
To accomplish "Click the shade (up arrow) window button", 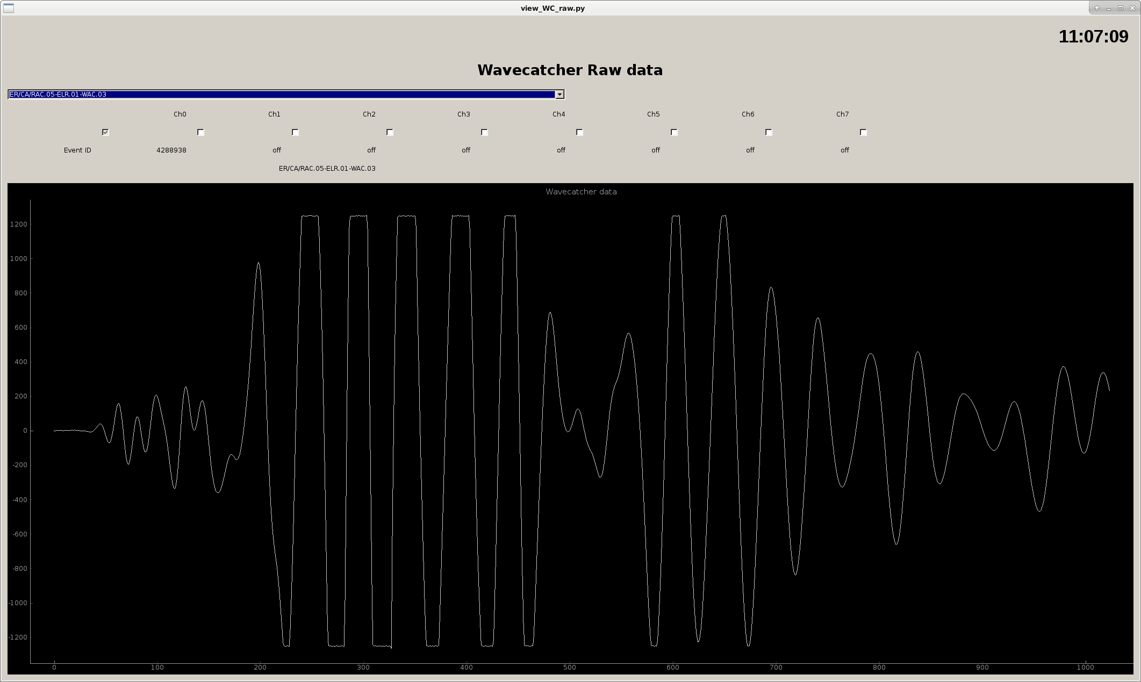I will coord(1097,8).
